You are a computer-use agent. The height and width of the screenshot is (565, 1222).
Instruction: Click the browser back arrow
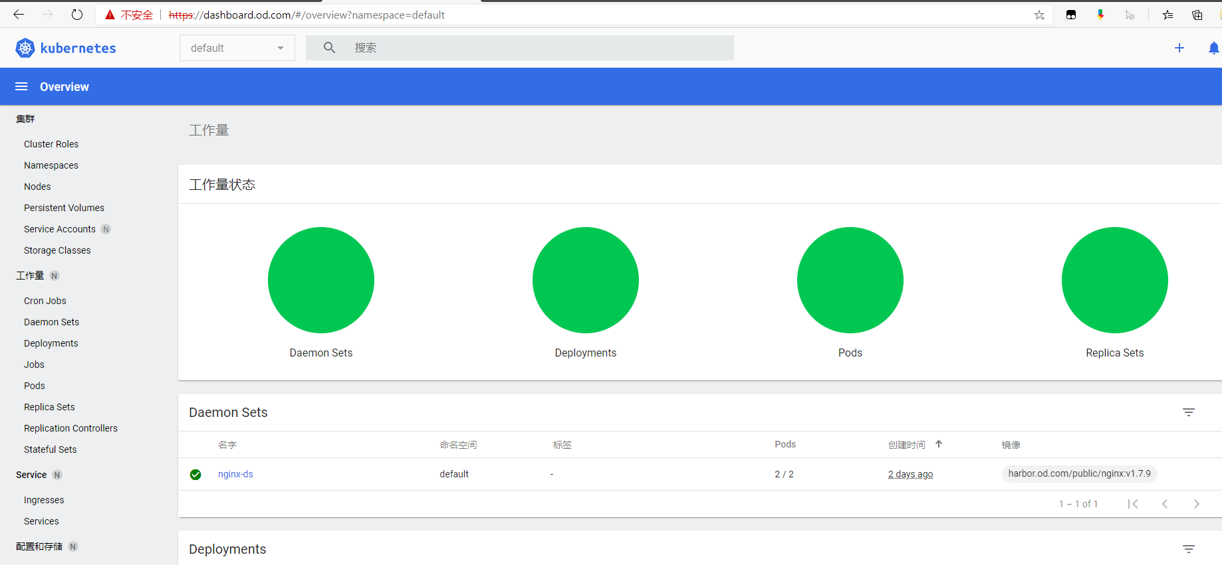[19, 15]
